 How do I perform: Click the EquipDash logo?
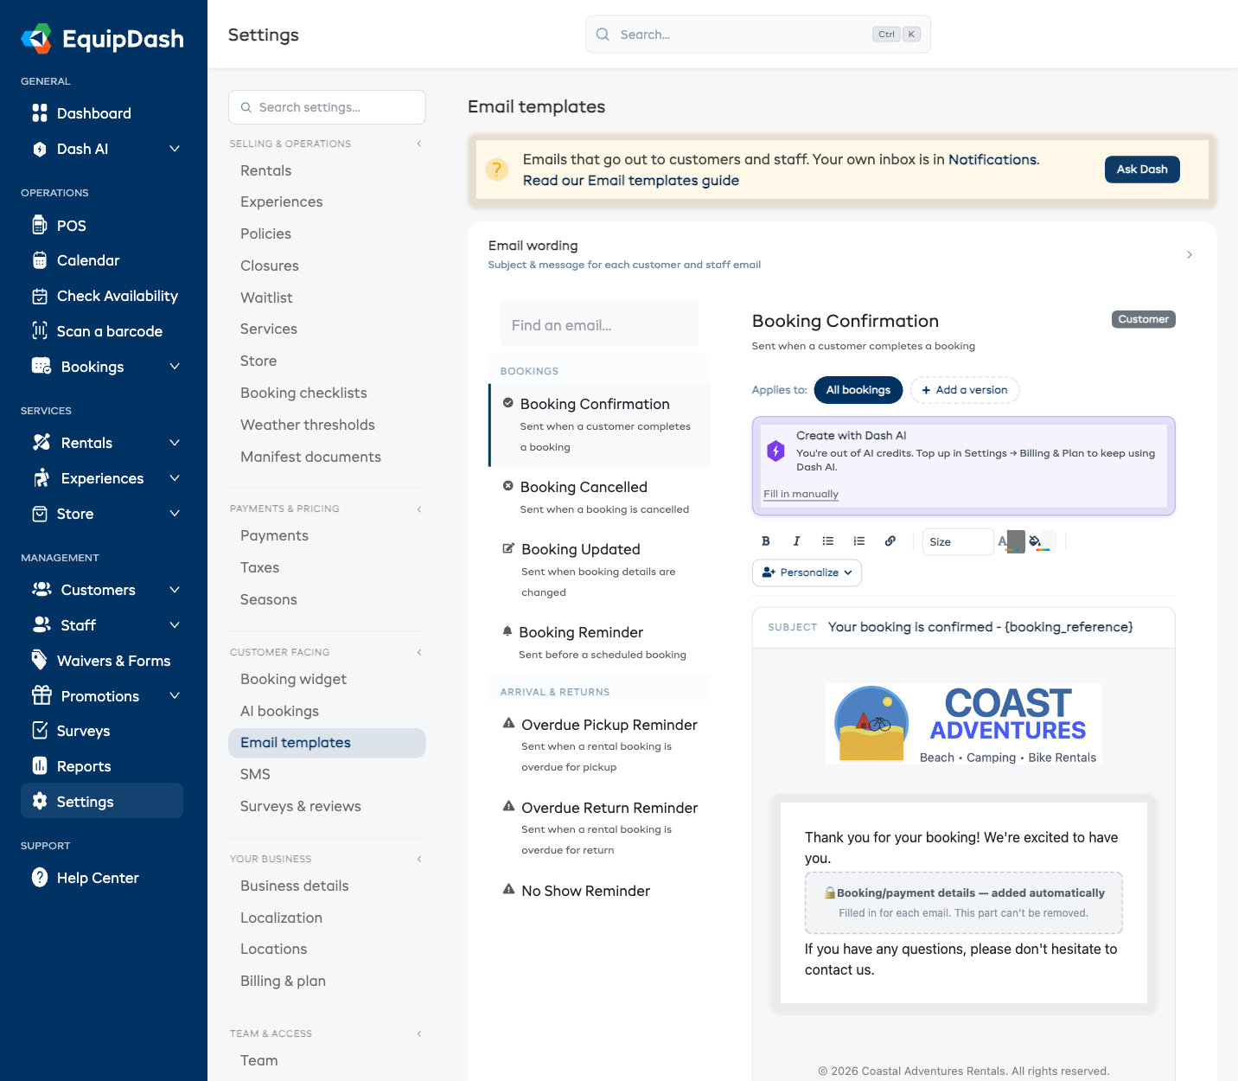(x=102, y=39)
